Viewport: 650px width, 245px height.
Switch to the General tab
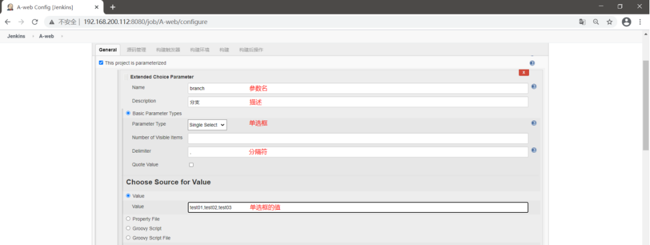108,50
